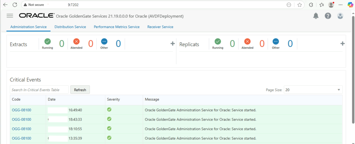This screenshot has height=144, width=355.
Task: Click the Critical Events heading
Action: [25, 80]
